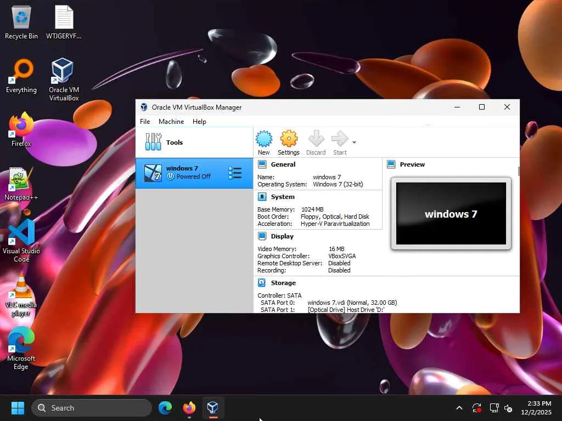Click the taskbar Search box
This screenshot has height=421, width=562.
[x=92, y=408]
